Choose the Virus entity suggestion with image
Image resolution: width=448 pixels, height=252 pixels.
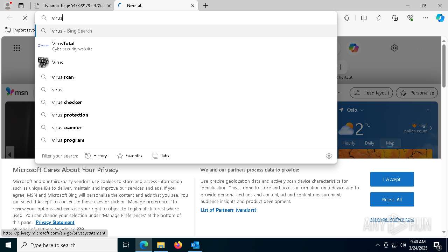pyautogui.click(x=186, y=62)
